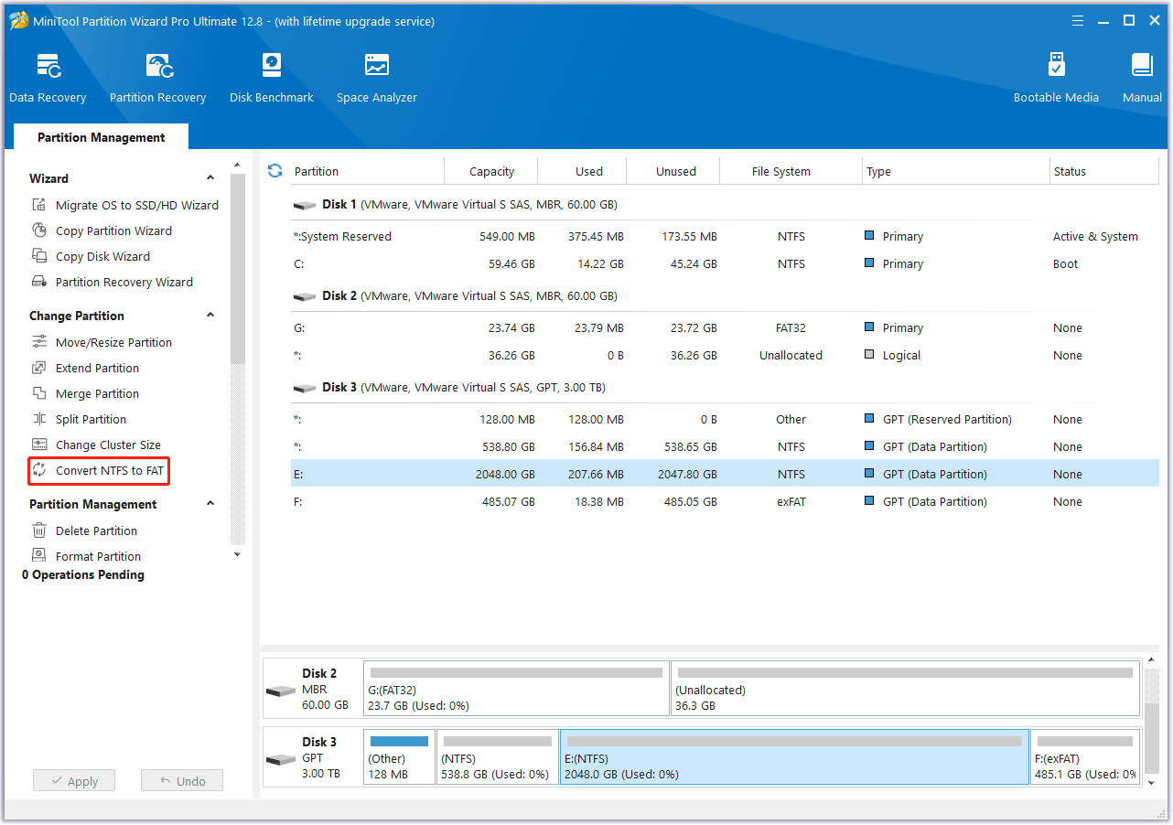Click Unallocated 36.3 GB block in disk map
This screenshot has width=1173, height=825.
905,688
